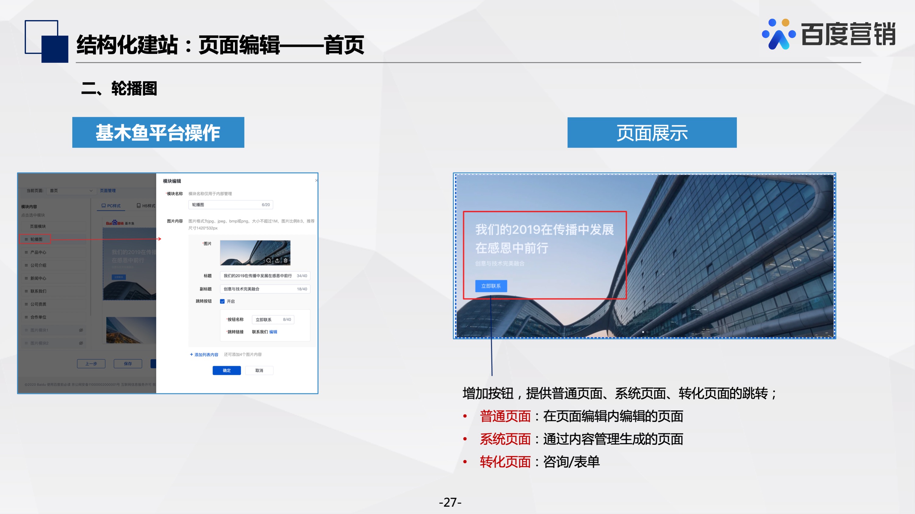Click the first carousel indicator dot in the preview
The width and height of the screenshot is (915, 514).
click(x=643, y=332)
